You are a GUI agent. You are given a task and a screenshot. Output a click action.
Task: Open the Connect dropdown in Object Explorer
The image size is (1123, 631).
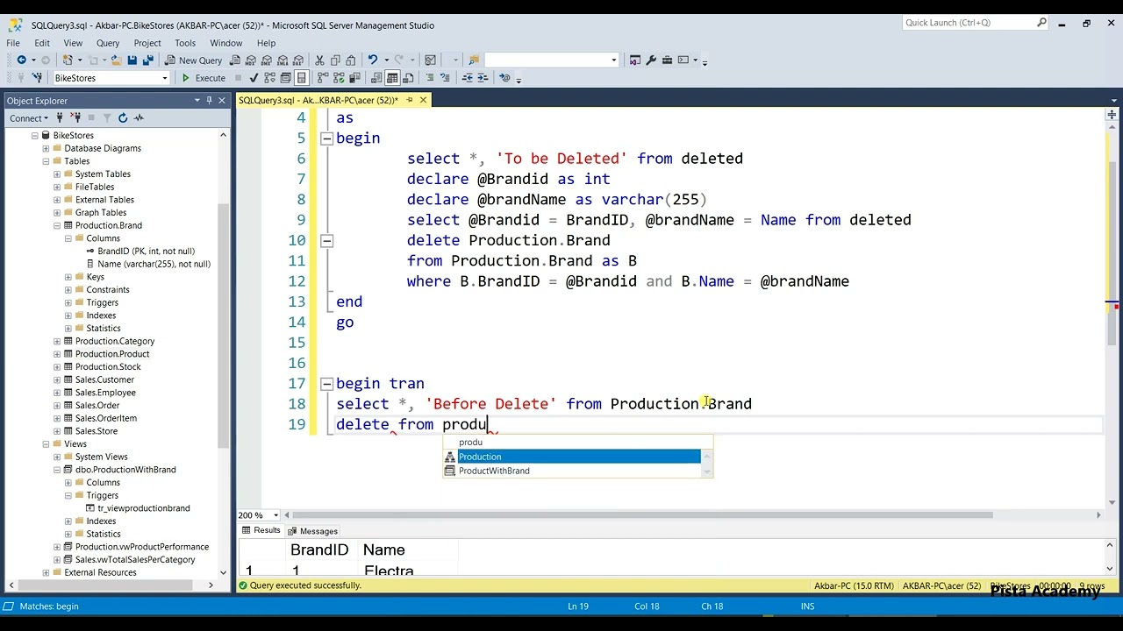coord(28,118)
